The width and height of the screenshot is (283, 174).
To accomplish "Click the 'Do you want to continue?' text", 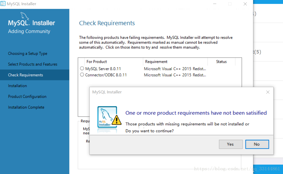I will [x=150, y=131].
